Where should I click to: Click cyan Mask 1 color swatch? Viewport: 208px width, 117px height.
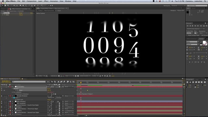pyautogui.click(x=14, y=98)
